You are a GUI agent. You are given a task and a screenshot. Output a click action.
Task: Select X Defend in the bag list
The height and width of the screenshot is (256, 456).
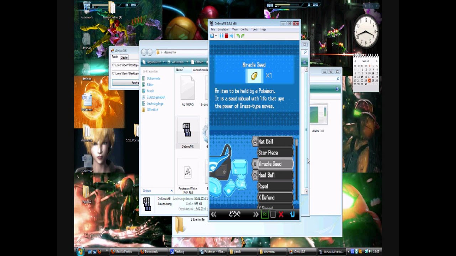pos(275,197)
